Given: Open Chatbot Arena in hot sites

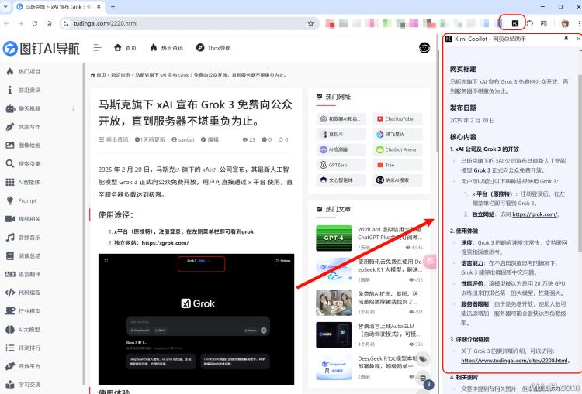Looking at the screenshot, I should [x=397, y=149].
